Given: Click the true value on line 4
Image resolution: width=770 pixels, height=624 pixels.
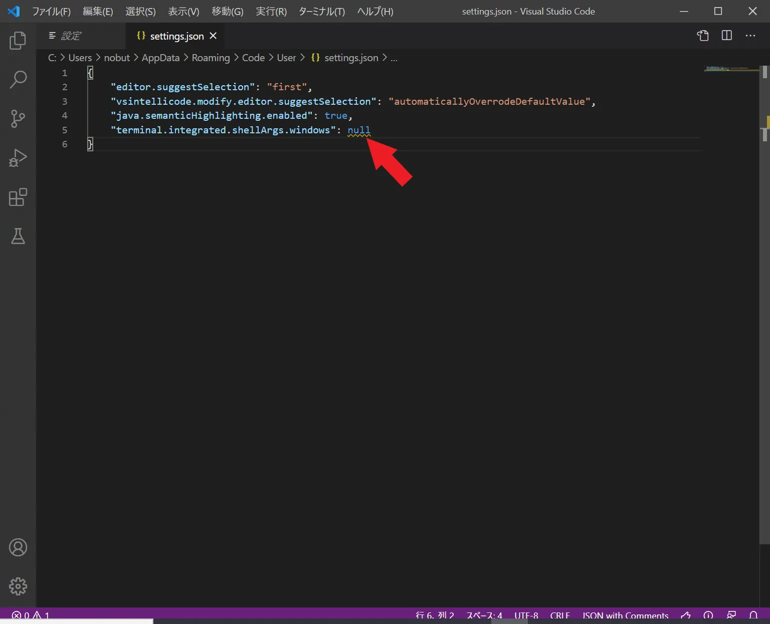Looking at the screenshot, I should click(x=335, y=115).
